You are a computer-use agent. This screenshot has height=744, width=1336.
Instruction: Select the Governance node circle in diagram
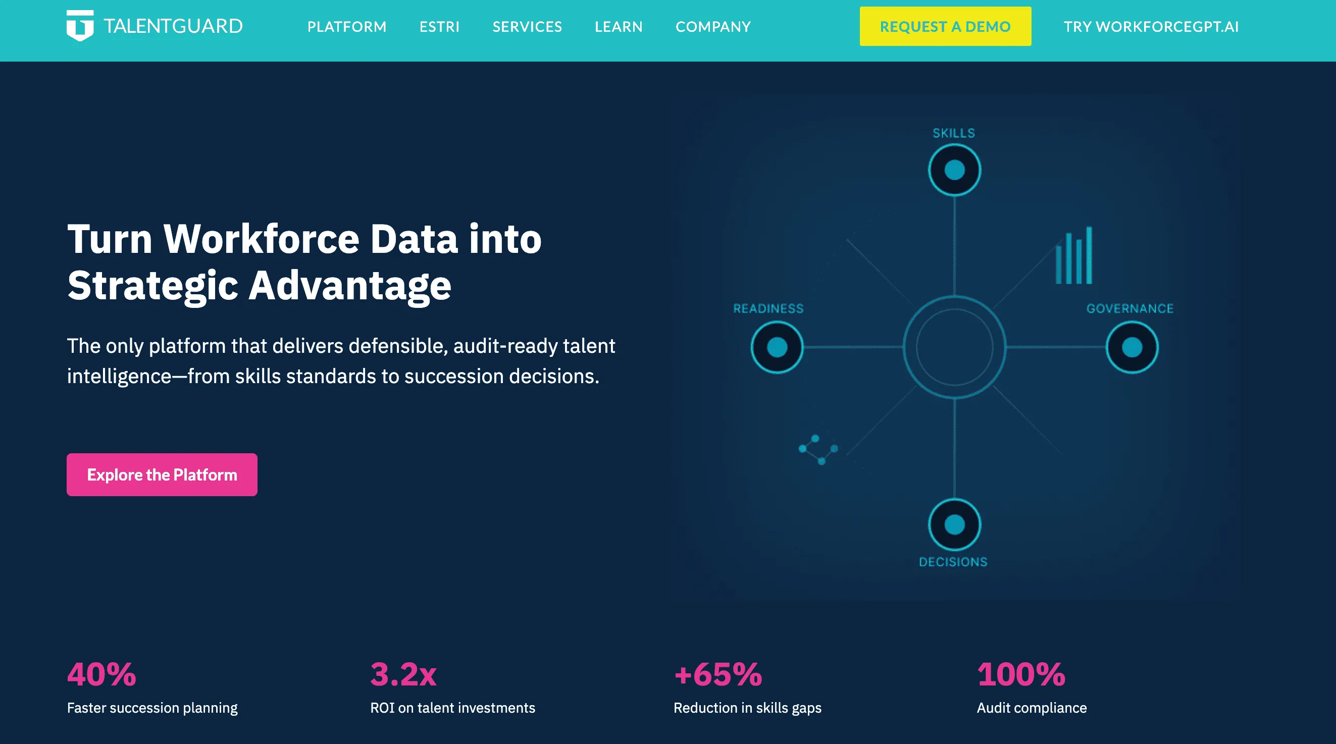click(1132, 347)
